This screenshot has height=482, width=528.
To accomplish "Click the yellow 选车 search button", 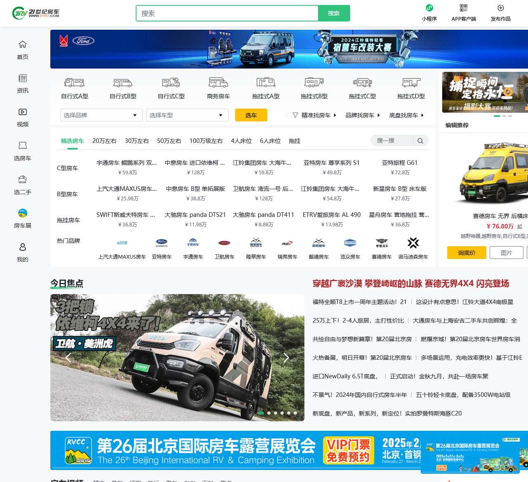I will [x=251, y=115].
